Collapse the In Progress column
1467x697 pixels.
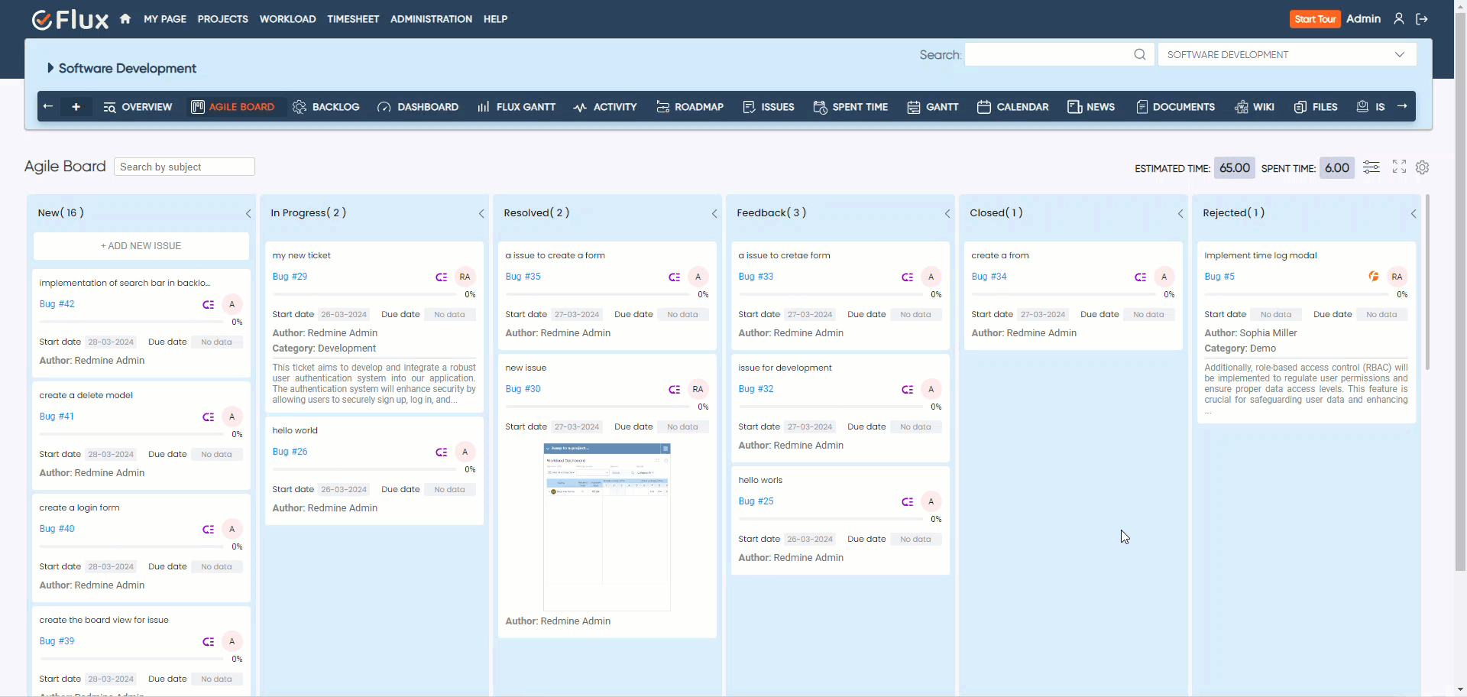coord(481,214)
